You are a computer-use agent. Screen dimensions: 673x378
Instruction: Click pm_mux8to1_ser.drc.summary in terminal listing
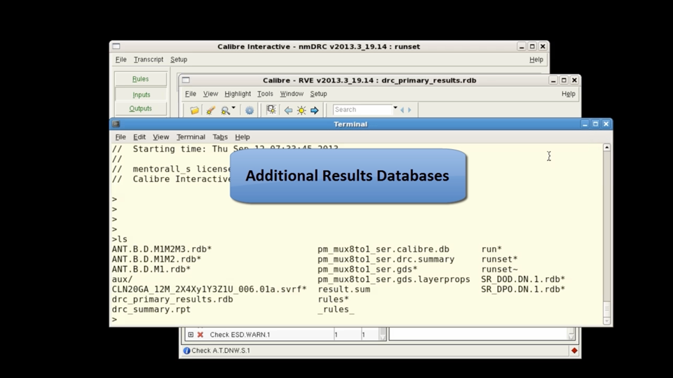tap(386, 259)
